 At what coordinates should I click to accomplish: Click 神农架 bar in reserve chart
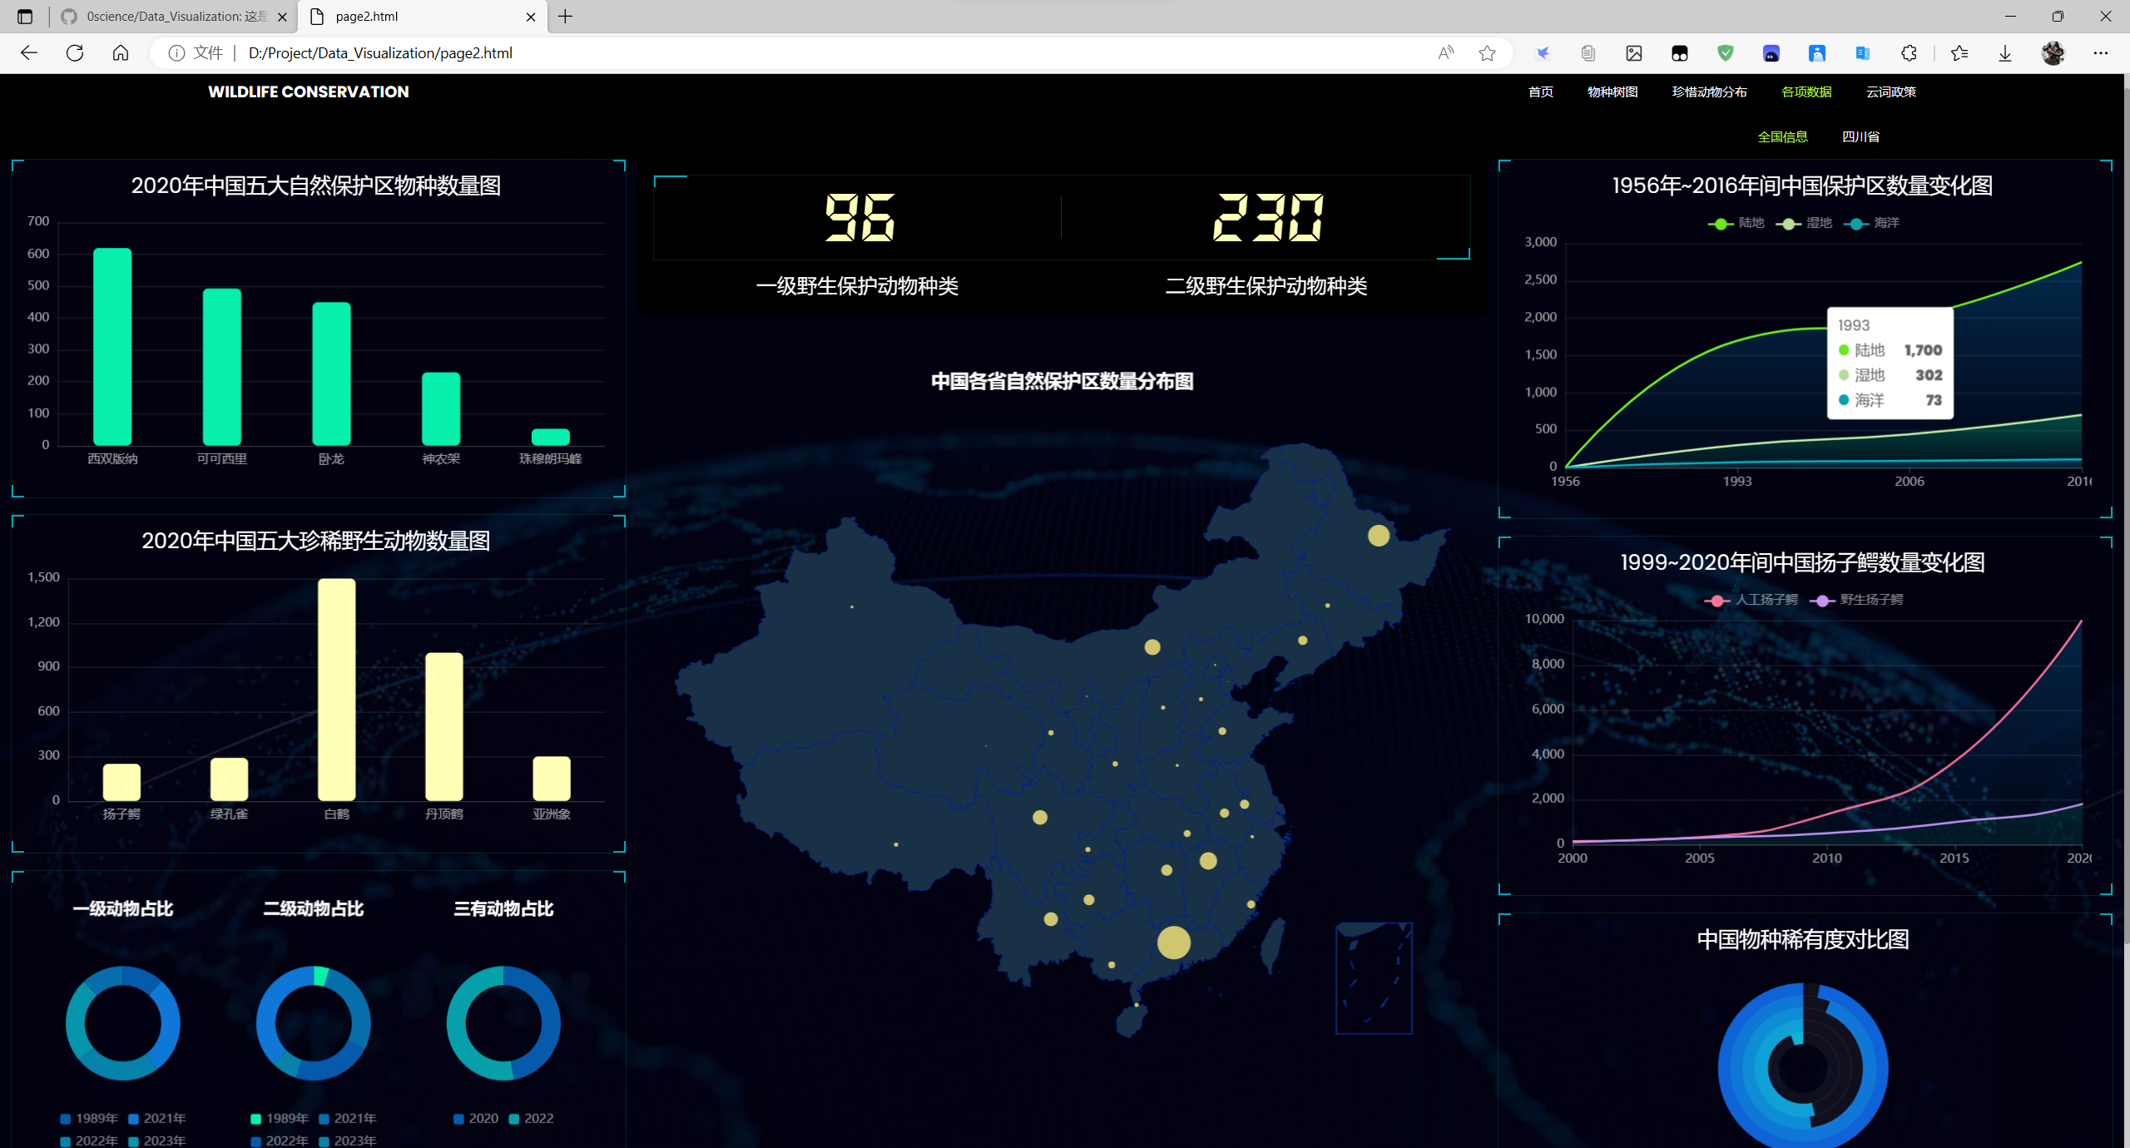[x=441, y=408]
